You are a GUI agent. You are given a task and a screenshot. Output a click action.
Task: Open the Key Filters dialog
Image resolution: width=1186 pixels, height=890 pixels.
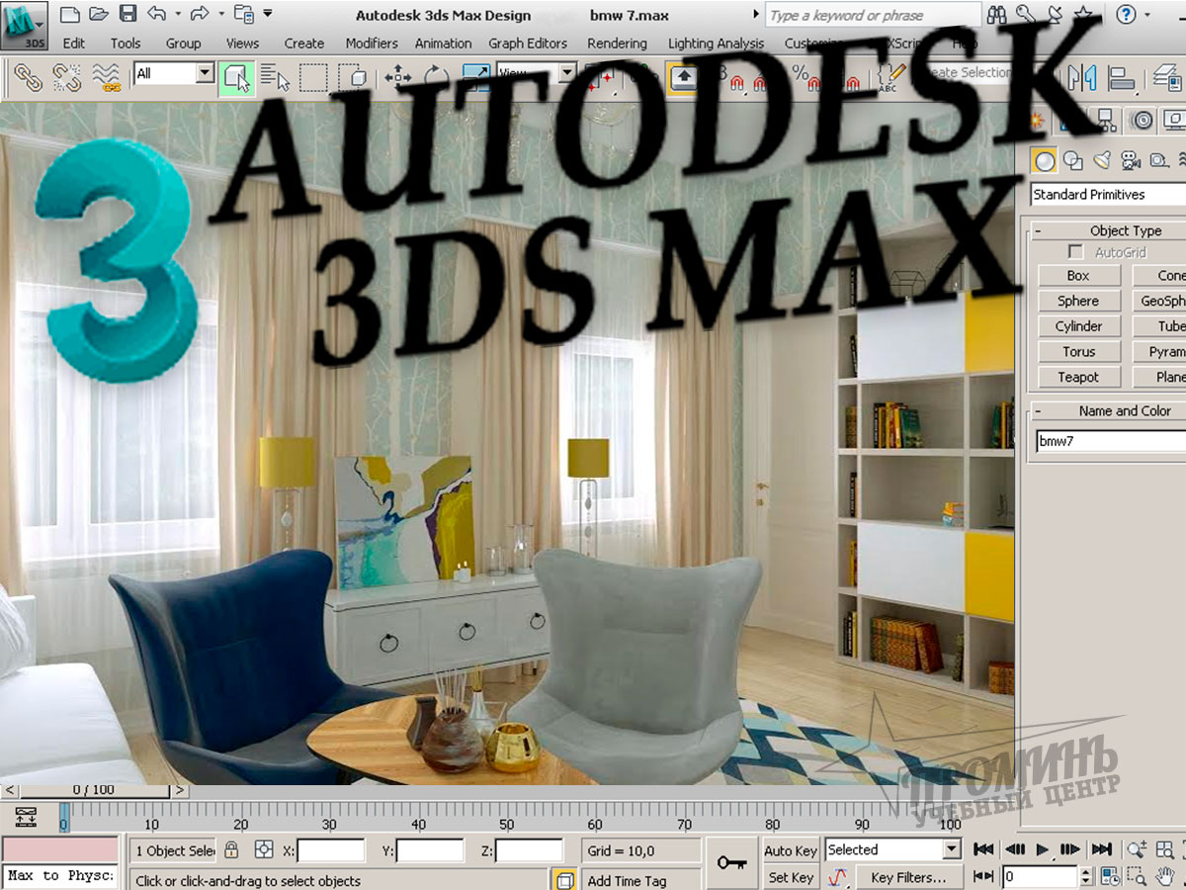click(908, 877)
